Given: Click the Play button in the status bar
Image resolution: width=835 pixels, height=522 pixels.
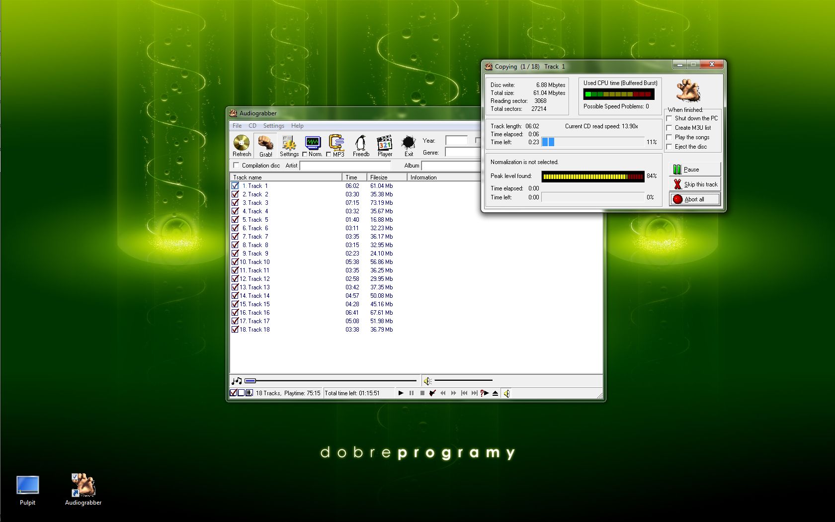Looking at the screenshot, I should (401, 393).
